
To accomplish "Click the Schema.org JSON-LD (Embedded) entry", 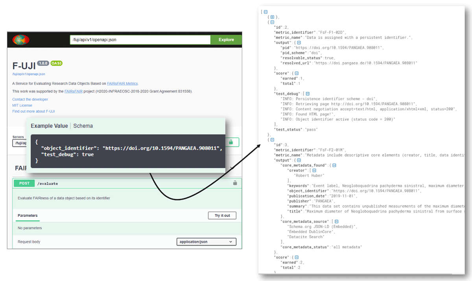I will pyautogui.click(x=322, y=226).
